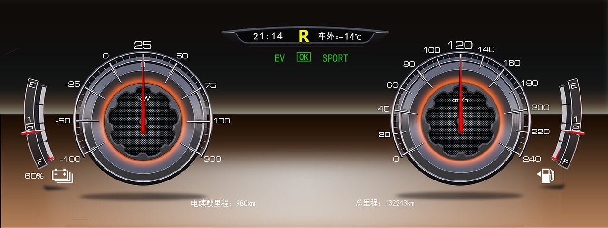608x228 pixels.
Task: Click the 300 mark on the power gauge
Action: 212,159
